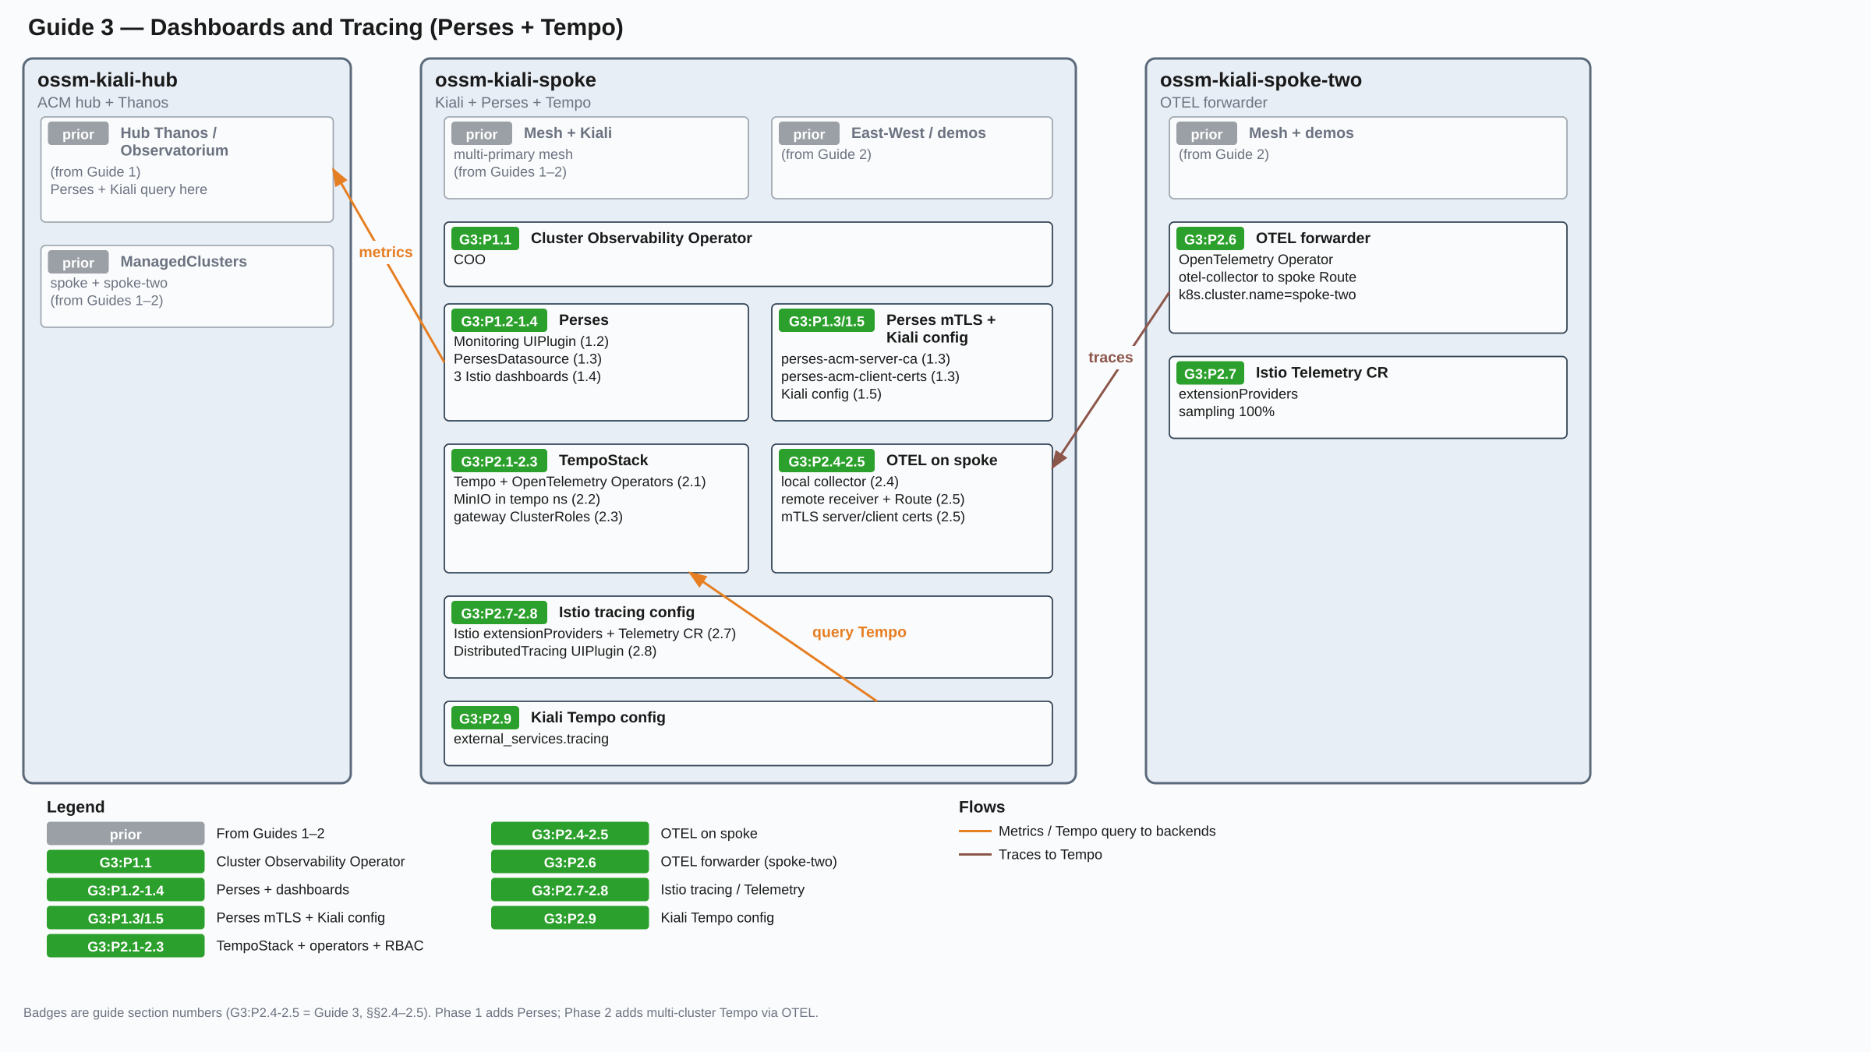1871x1052 pixels.
Task: Click the 'ossm-kiali-spoke-two' cluster heading
Action: coord(1261,79)
